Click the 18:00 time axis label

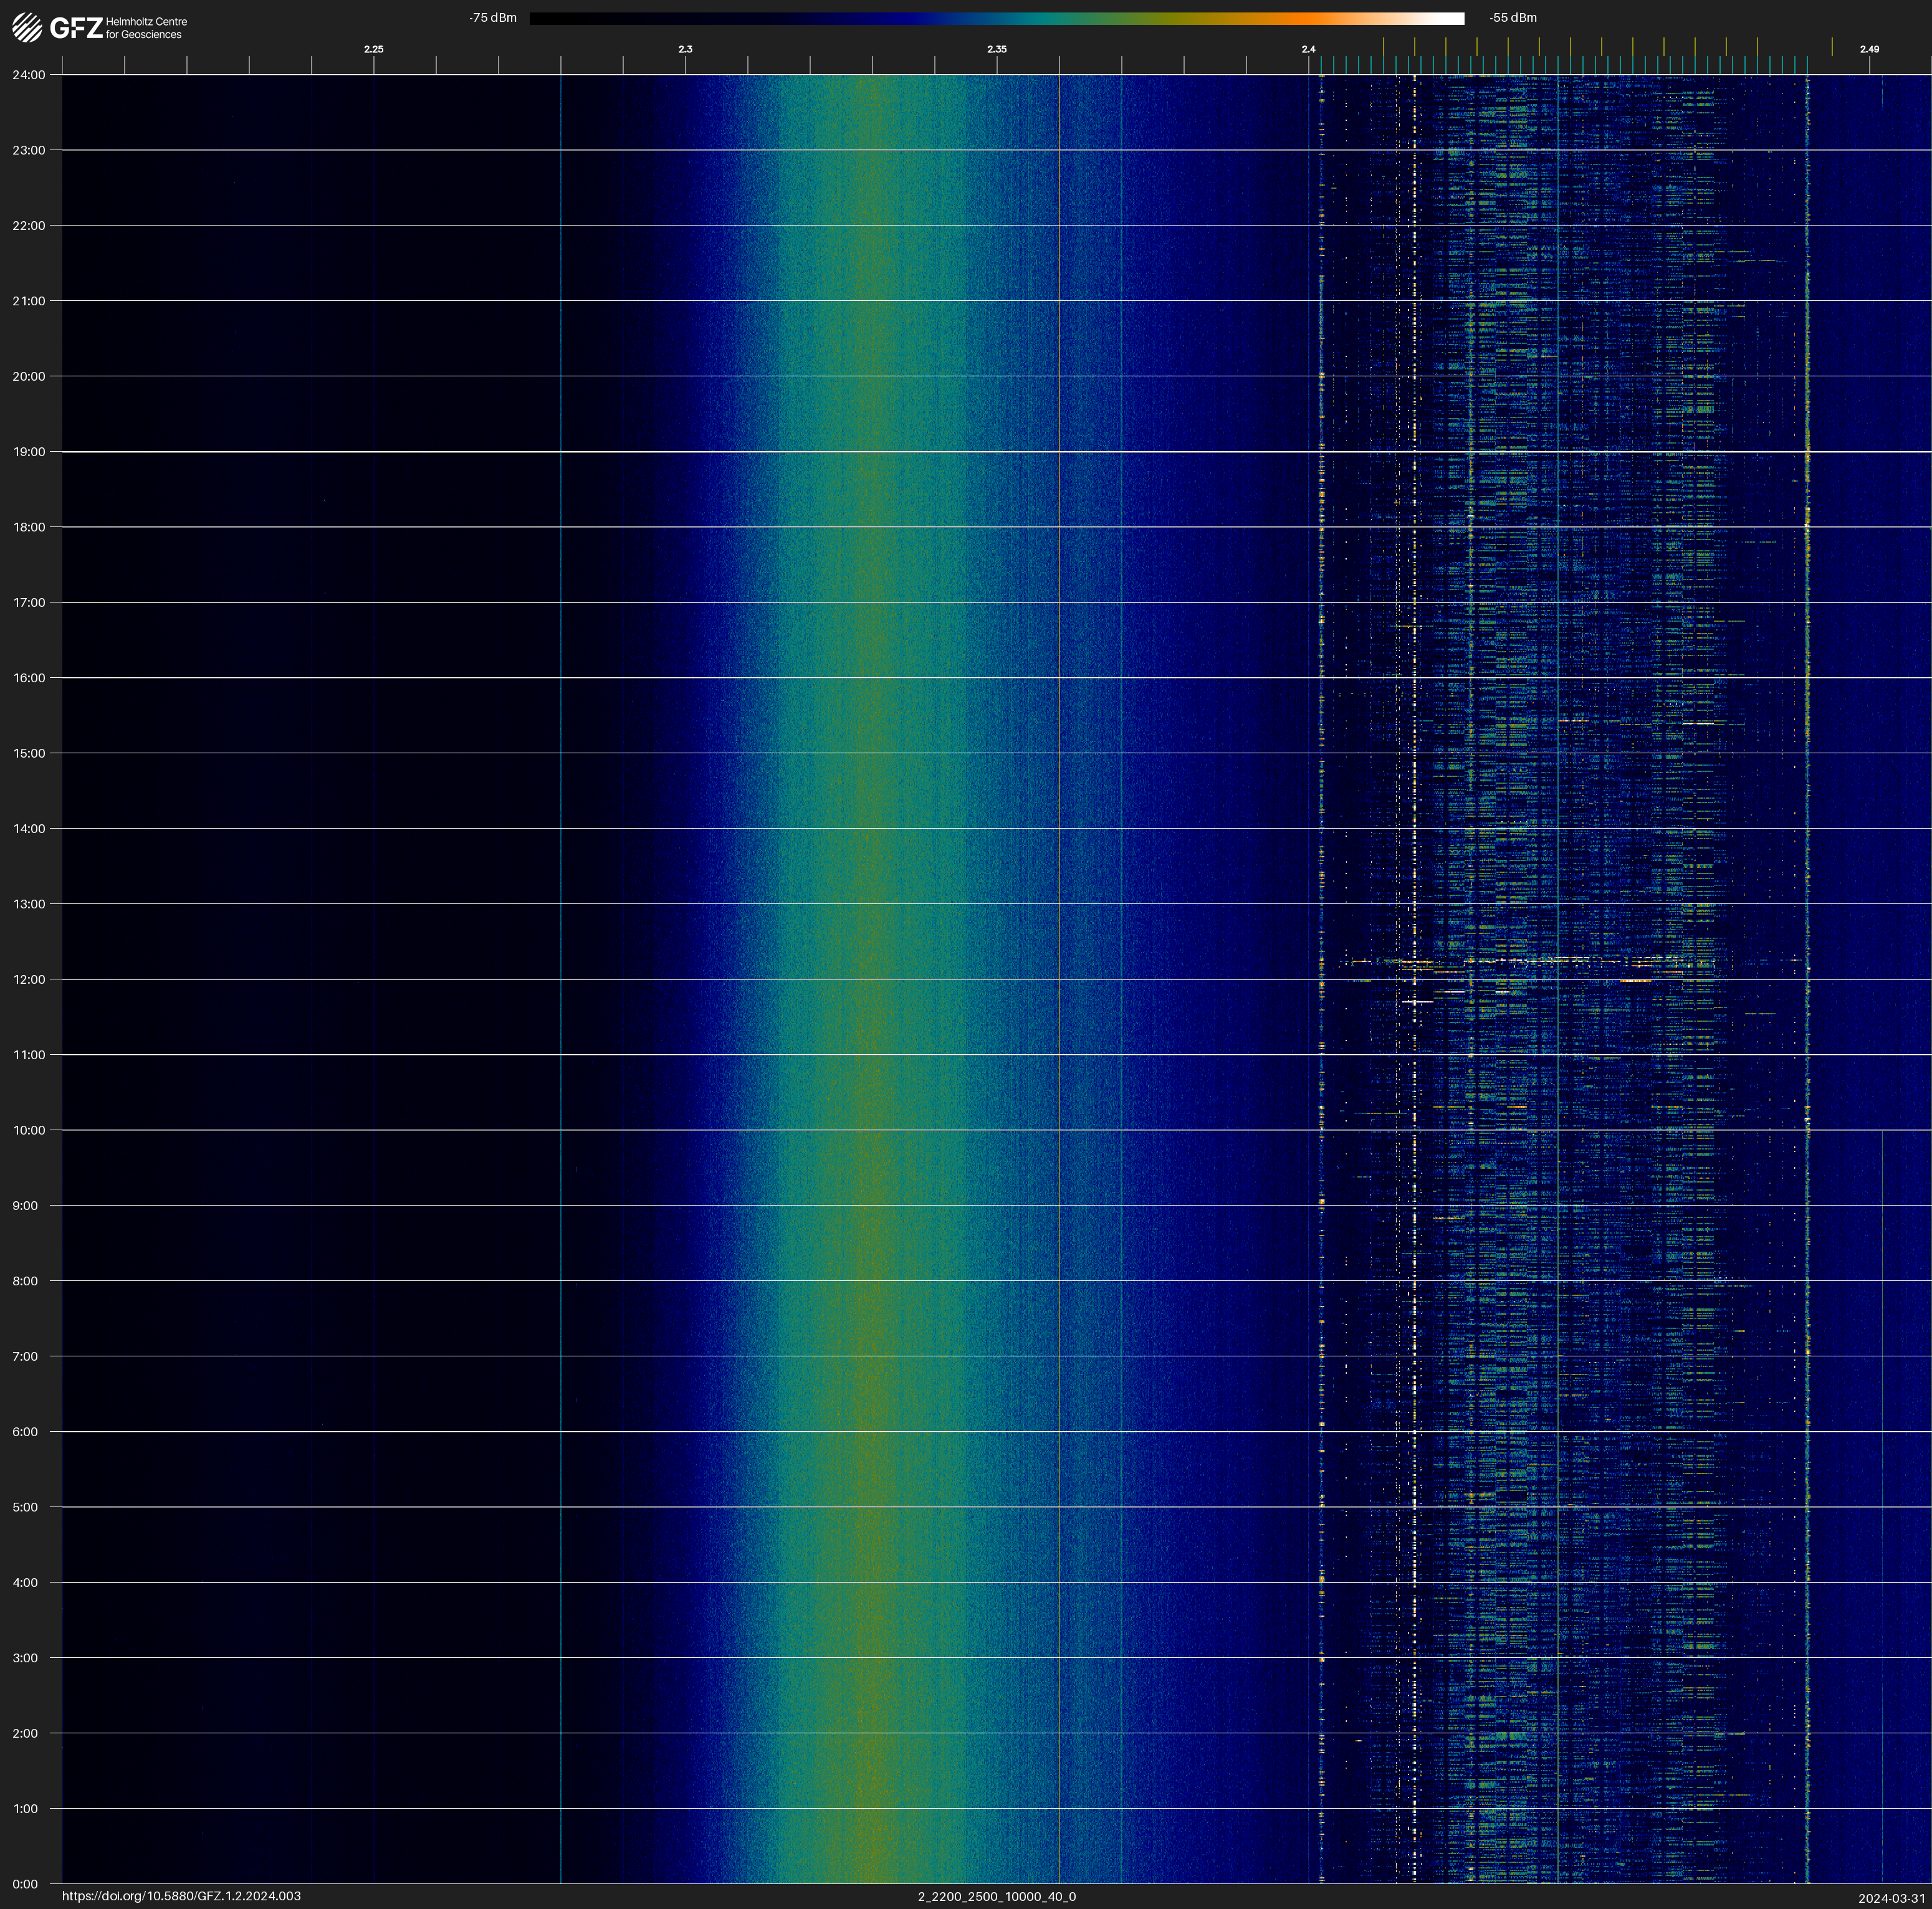(29, 526)
